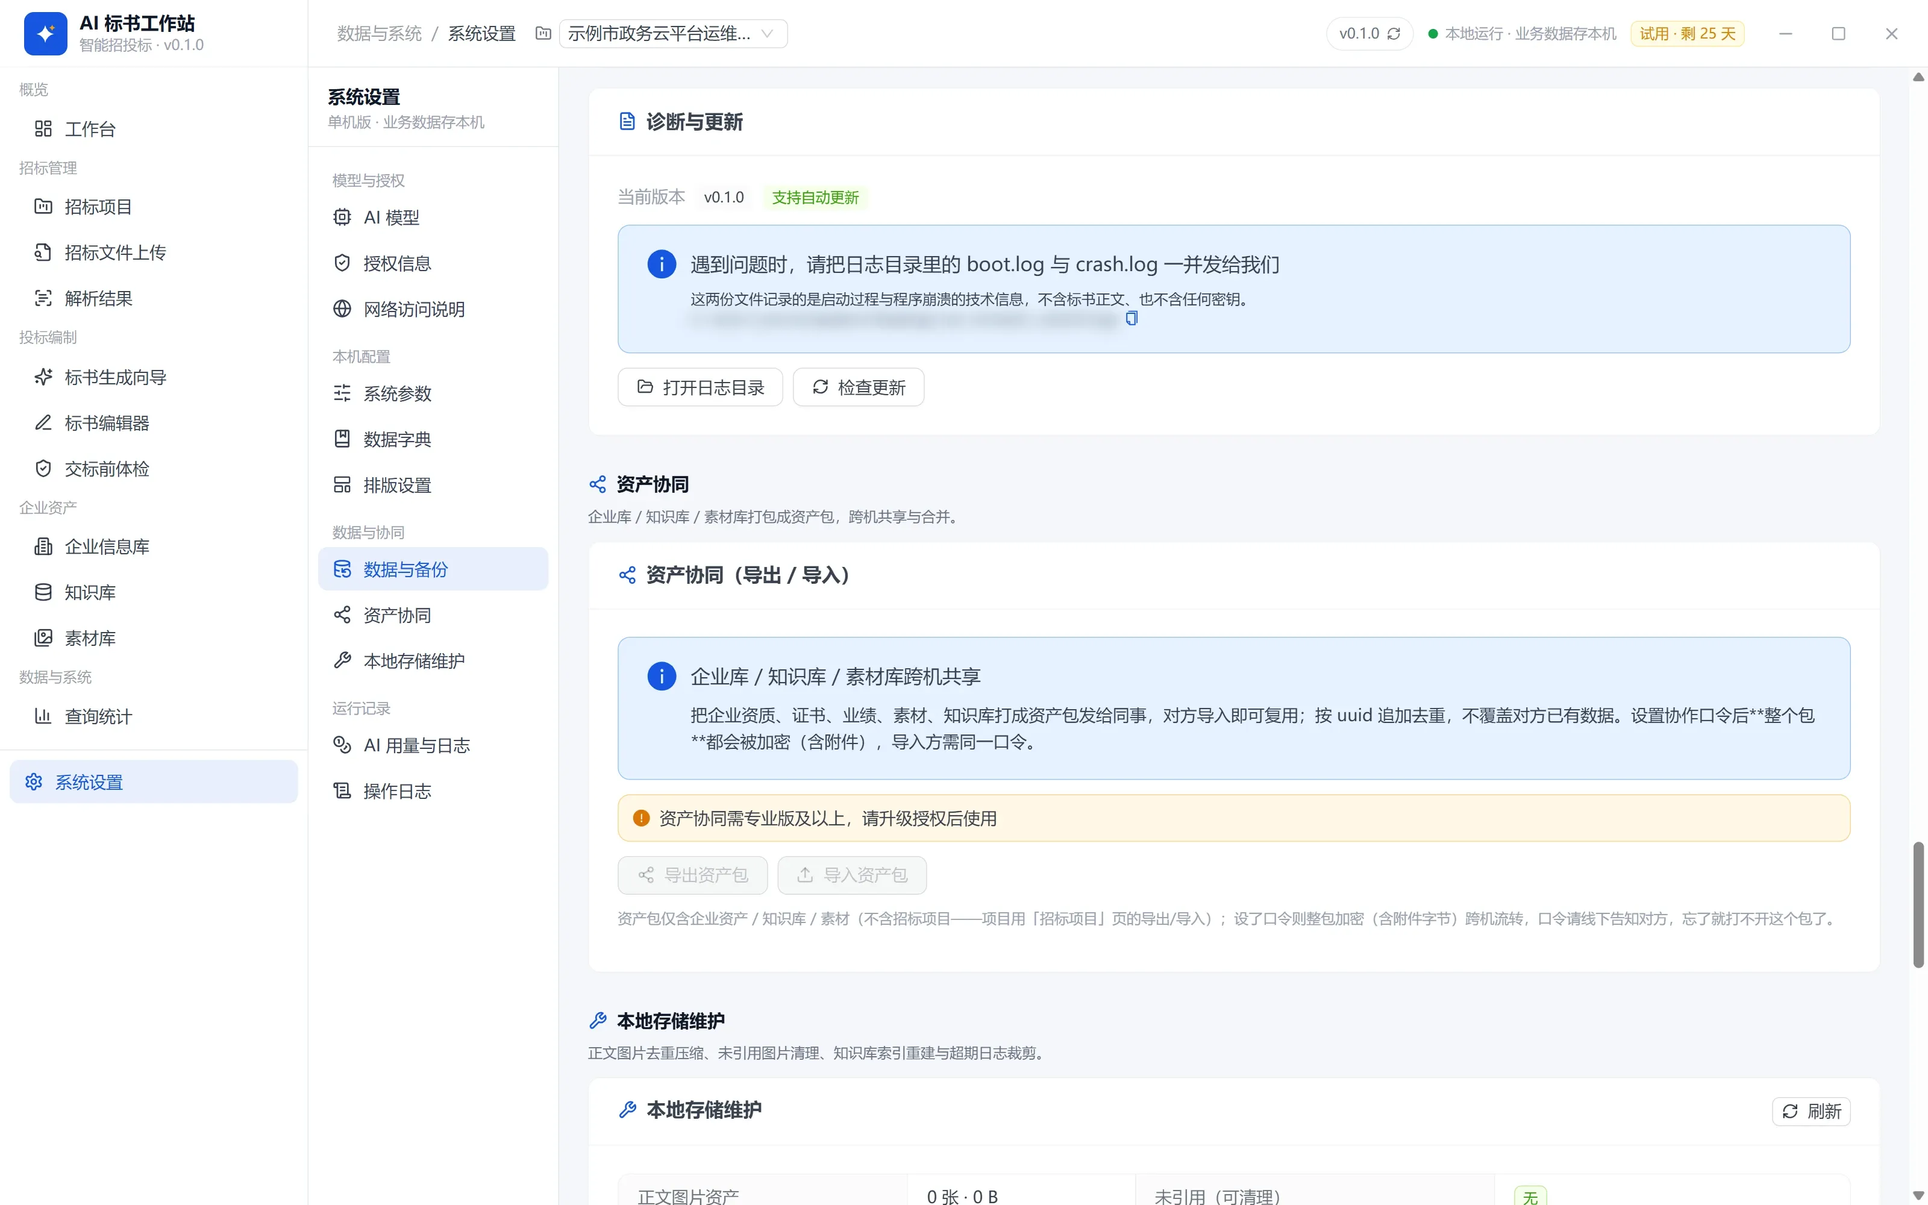The width and height of the screenshot is (1928, 1205).
Task: Open 资产协同 settings nav item
Action: pos(433,615)
